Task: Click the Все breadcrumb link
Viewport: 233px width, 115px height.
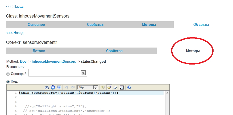Action: click(23, 62)
